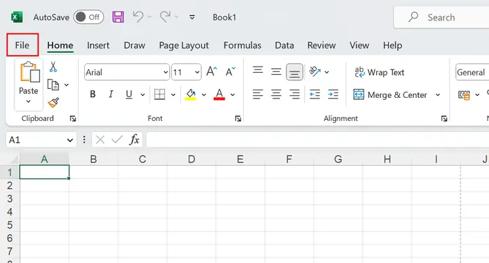Open Merge & Center options arrow
The image size is (489, 263).
coord(438,94)
